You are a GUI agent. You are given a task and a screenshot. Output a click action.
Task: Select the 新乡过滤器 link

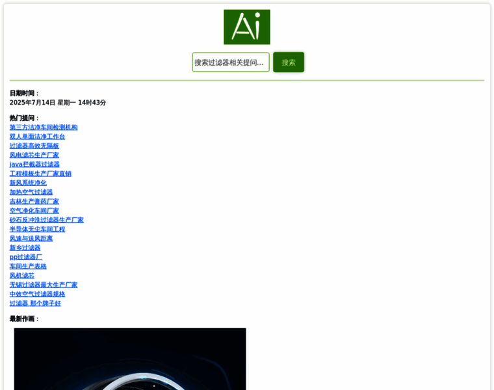pyautogui.click(x=25, y=248)
